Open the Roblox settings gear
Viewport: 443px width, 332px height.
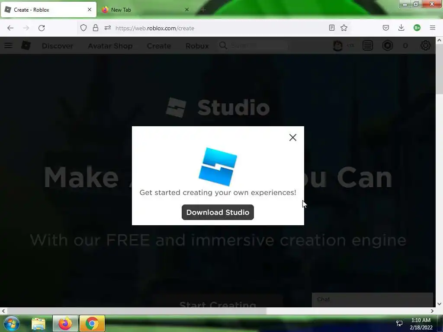(425, 45)
